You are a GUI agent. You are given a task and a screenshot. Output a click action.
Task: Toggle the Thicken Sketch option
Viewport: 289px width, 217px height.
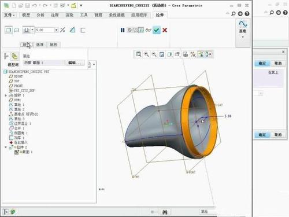coord(83,30)
